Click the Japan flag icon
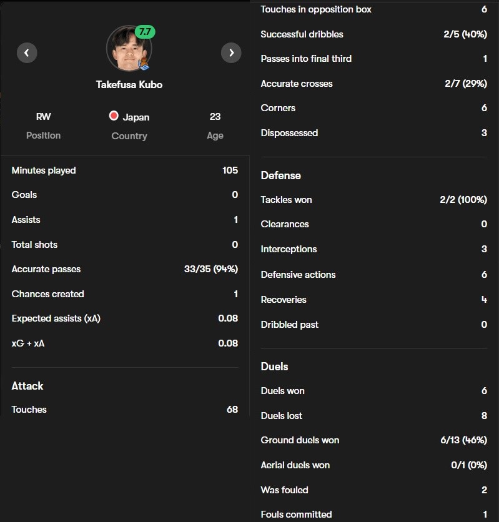The height and width of the screenshot is (522, 499). click(114, 116)
